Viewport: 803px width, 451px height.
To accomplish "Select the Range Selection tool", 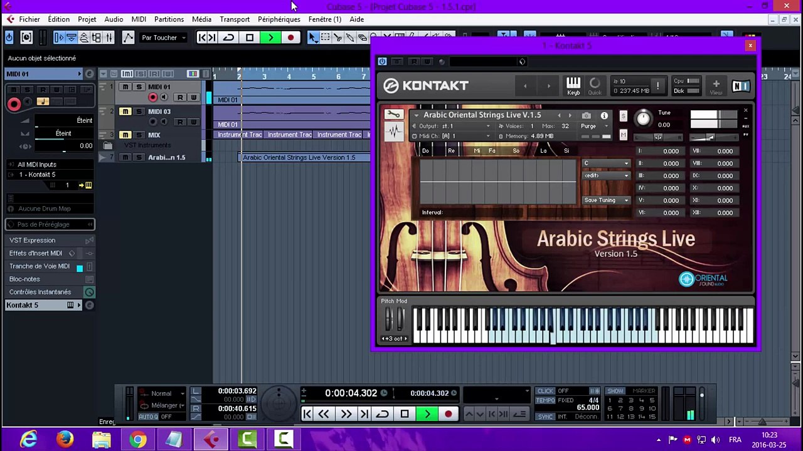I will (326, 38).
